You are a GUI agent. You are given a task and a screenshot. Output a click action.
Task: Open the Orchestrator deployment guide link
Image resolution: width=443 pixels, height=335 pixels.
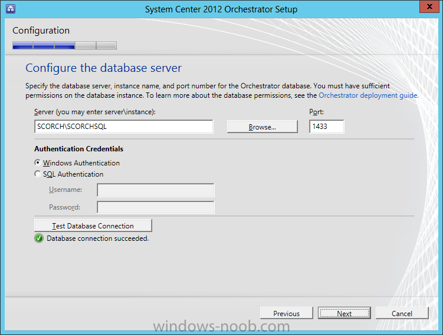tap(369, 95)
